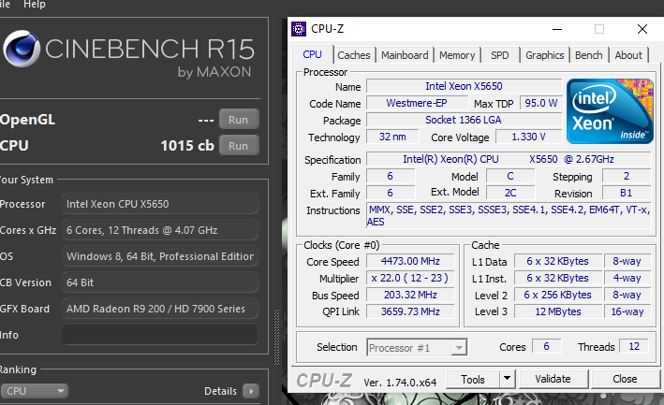664x405 pixels.
Task: Click the Multiplier value x 22.0
Action: (x=410, y=278)
